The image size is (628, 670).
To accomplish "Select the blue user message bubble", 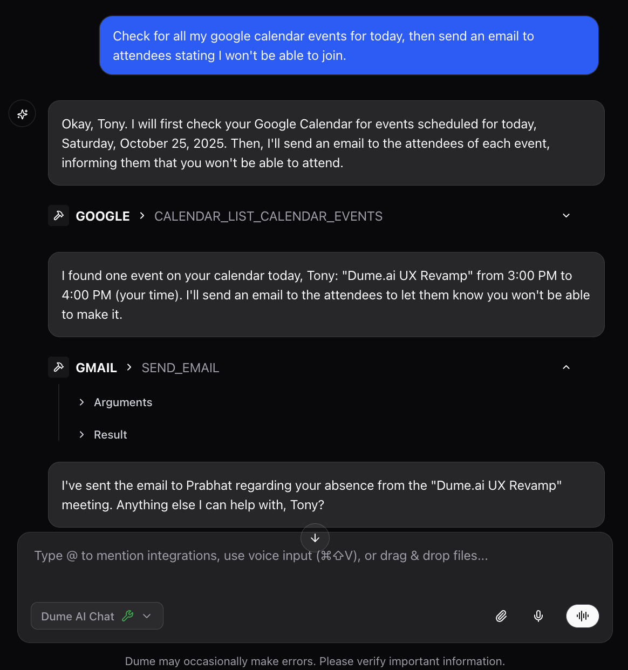I will tap(349, 45).
